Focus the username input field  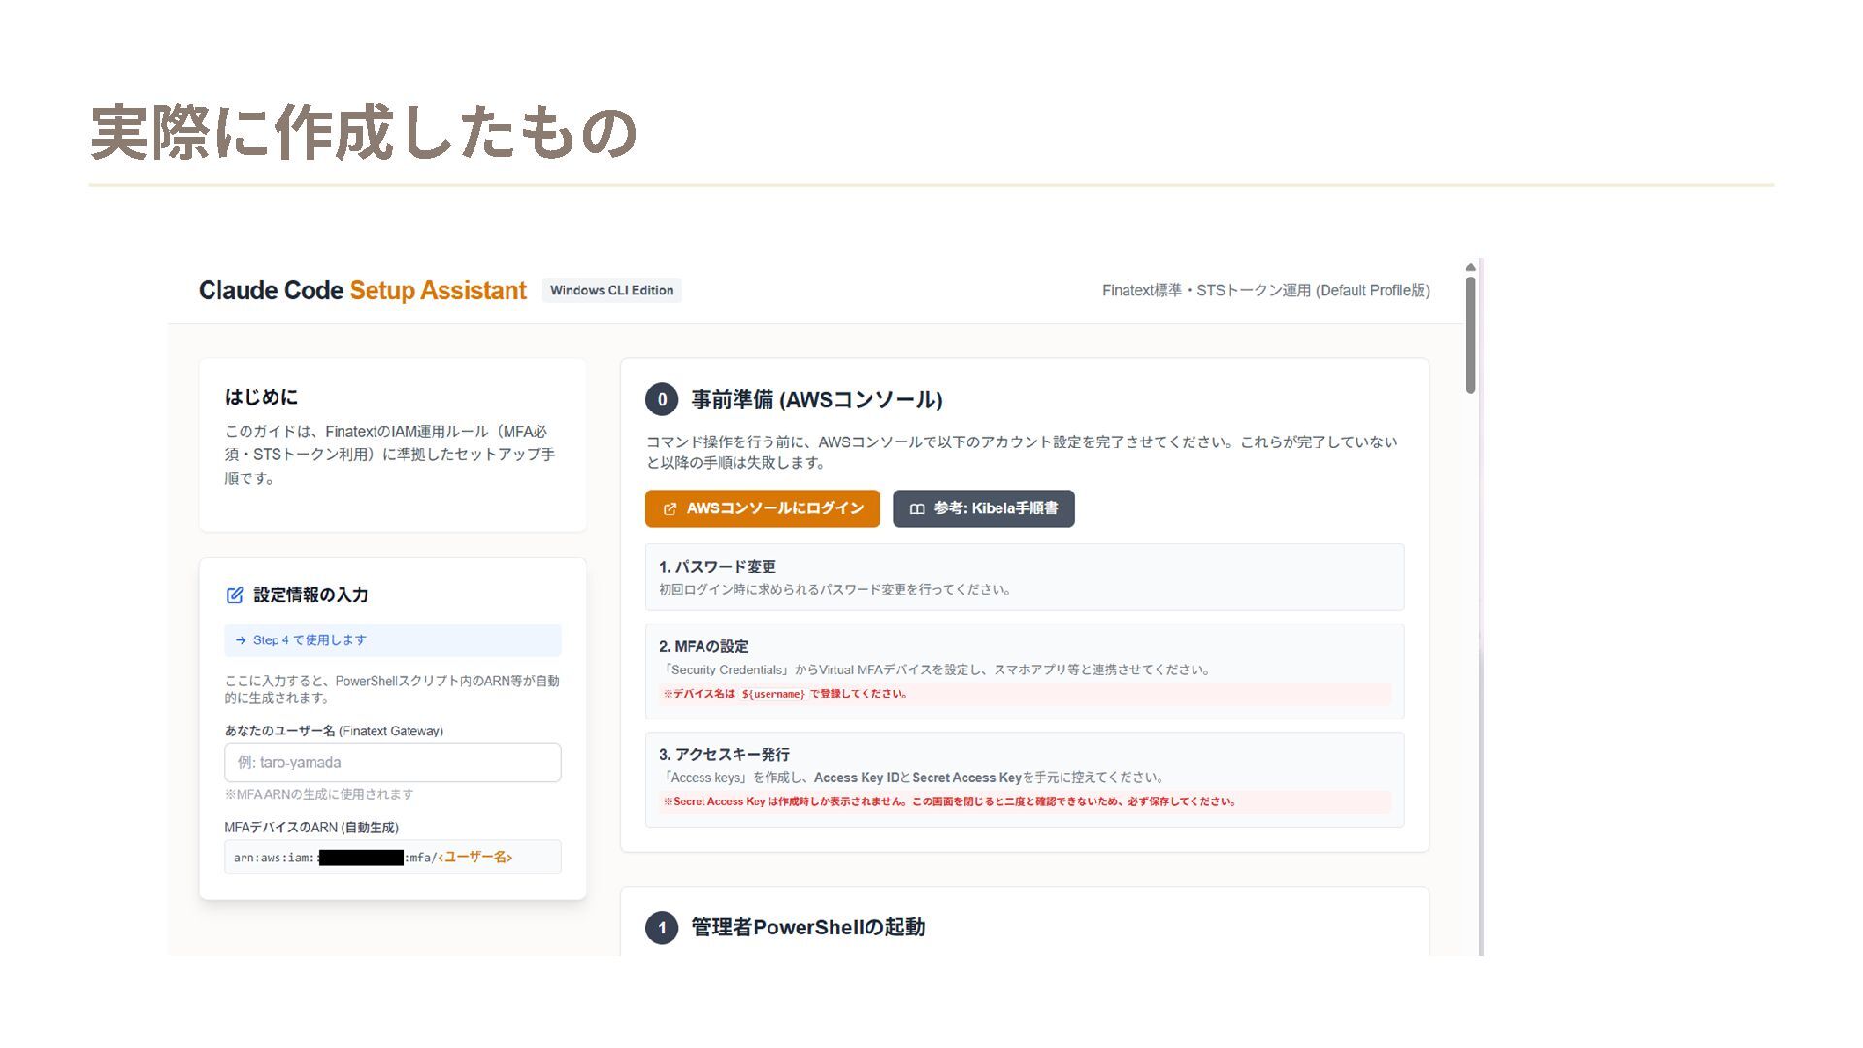392,763
